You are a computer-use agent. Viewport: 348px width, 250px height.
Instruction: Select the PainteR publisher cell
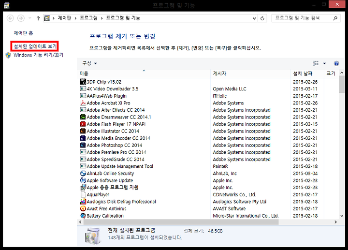(x=220, y=166)
